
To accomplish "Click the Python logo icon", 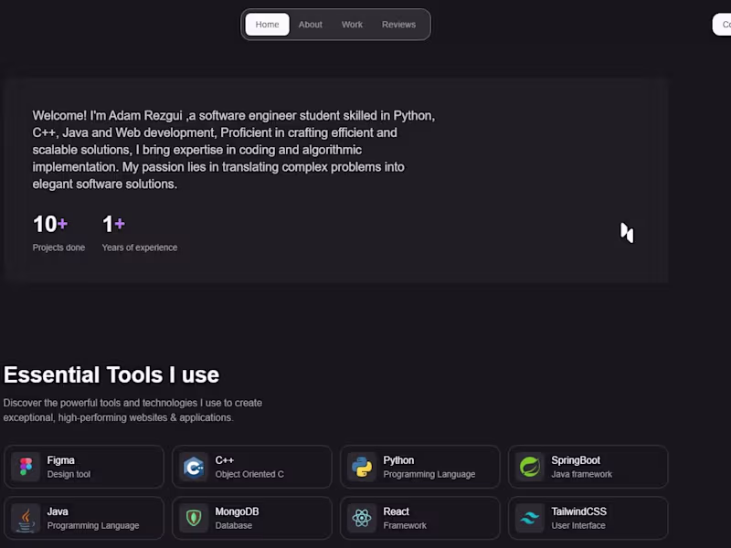I will [x=362, y=467].
